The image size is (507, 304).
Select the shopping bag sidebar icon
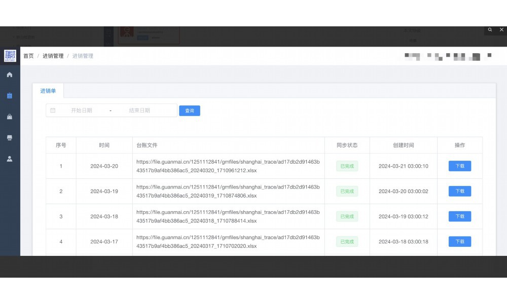pos(10,117)
